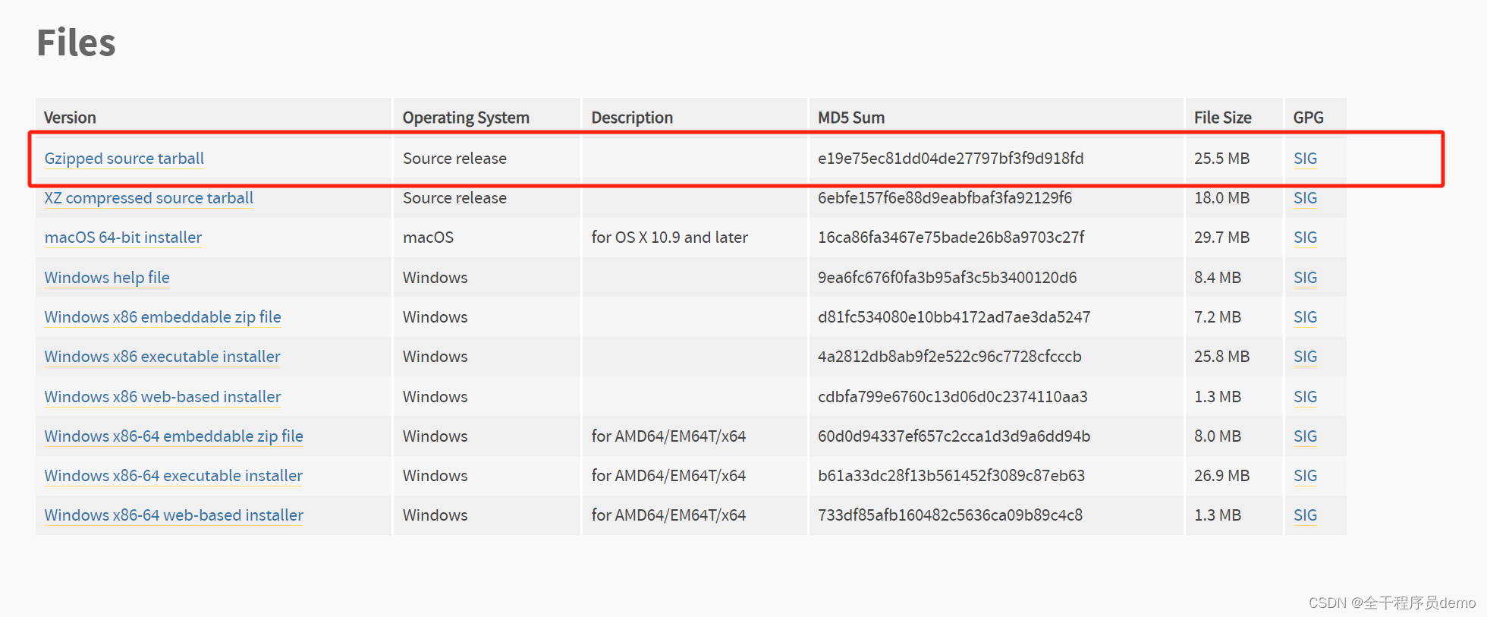
Task: Open SIG link for x86-64 embeddable zip file
Action: pyautogui.click(x=1305, y=436)
